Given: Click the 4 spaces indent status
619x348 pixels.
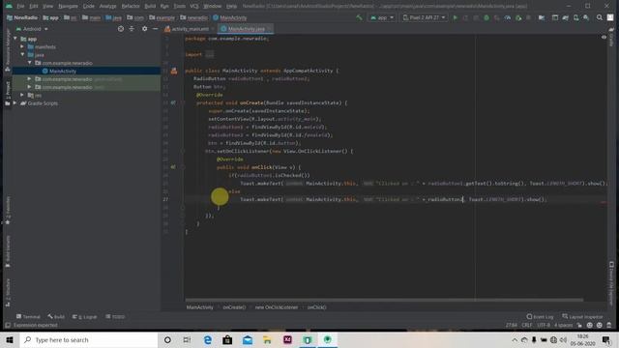Looking at the screenshot, I should (x=563, y=325).
